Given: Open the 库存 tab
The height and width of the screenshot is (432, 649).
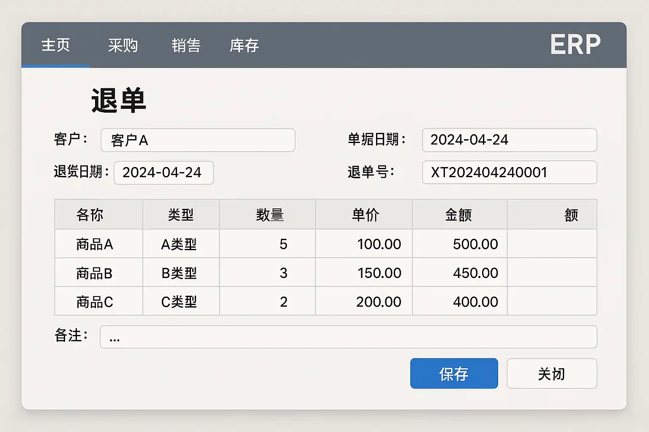Looking at the screenshot, I should pos(244,45).
